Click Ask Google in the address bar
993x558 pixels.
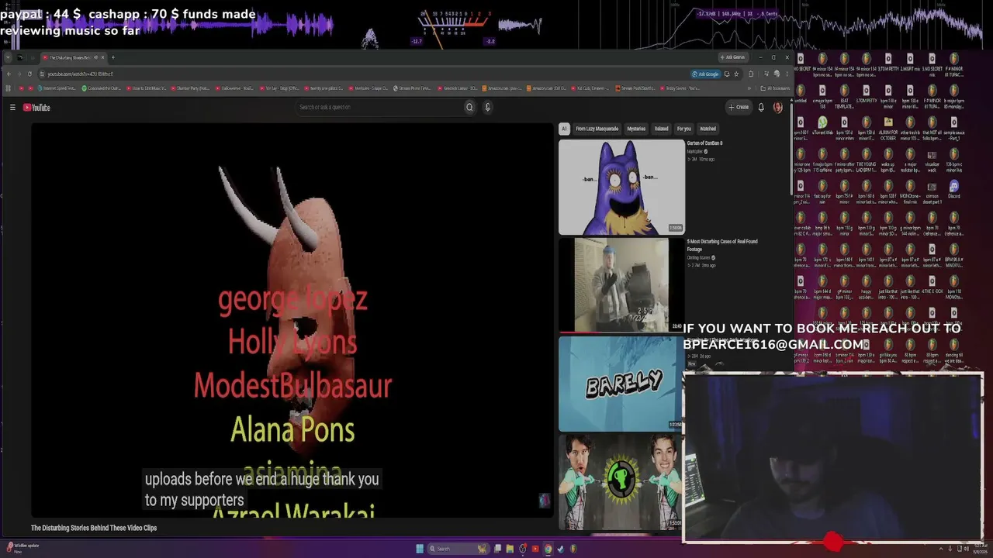click(705, 74)
